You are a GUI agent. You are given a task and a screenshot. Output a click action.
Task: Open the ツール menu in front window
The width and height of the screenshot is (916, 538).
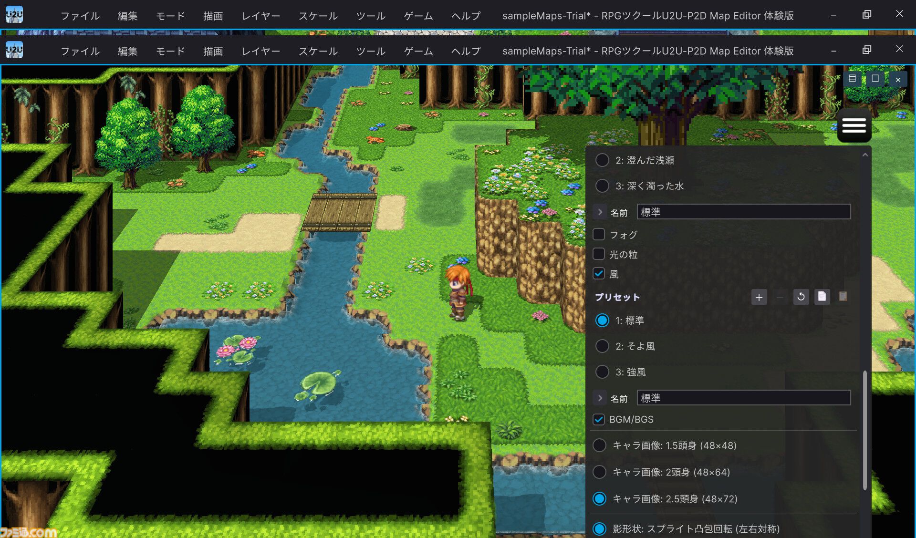pyautogui.click(x=371, y=51)
